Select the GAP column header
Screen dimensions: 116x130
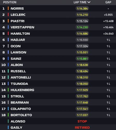tap(108, 2)
